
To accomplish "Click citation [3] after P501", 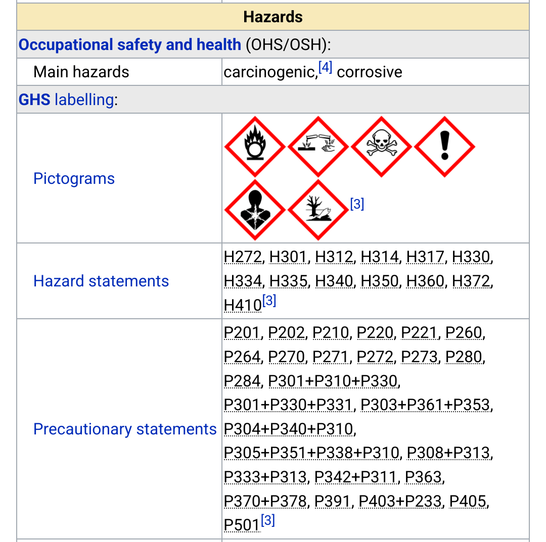I will pyautogui.click(x=268, y=520).
